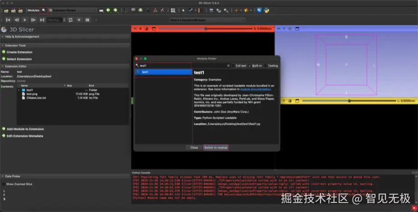Jump to first sequence frame

(x=8, y=20)
